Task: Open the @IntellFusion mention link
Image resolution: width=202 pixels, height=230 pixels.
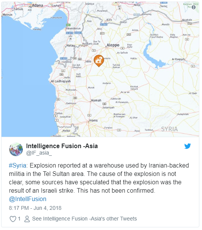Action: (27, 199)
